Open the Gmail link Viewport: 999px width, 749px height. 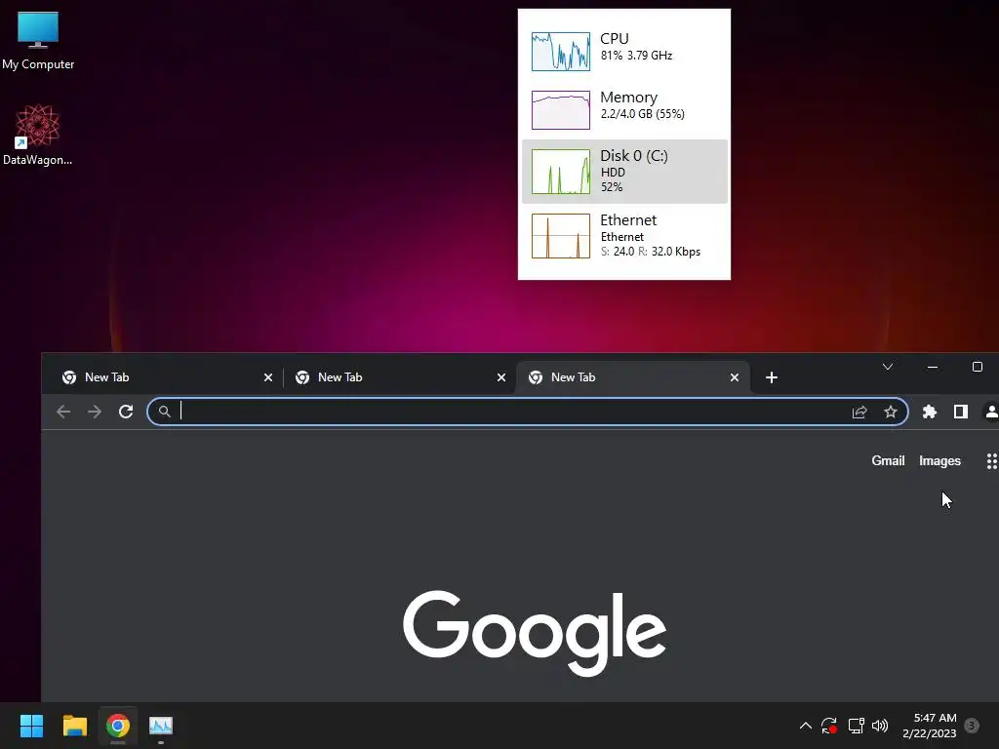point(888,460)
